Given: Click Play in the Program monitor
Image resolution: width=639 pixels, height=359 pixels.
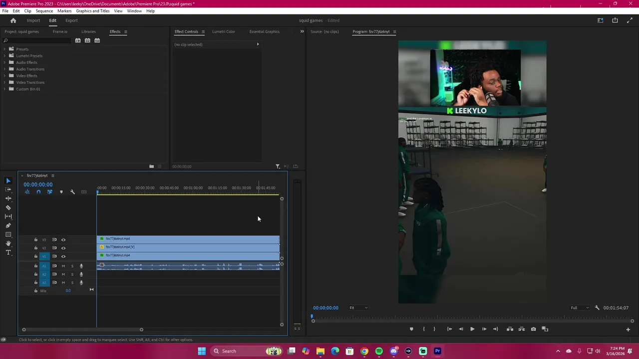Looking at the screenshot, I should pos(472,329).
